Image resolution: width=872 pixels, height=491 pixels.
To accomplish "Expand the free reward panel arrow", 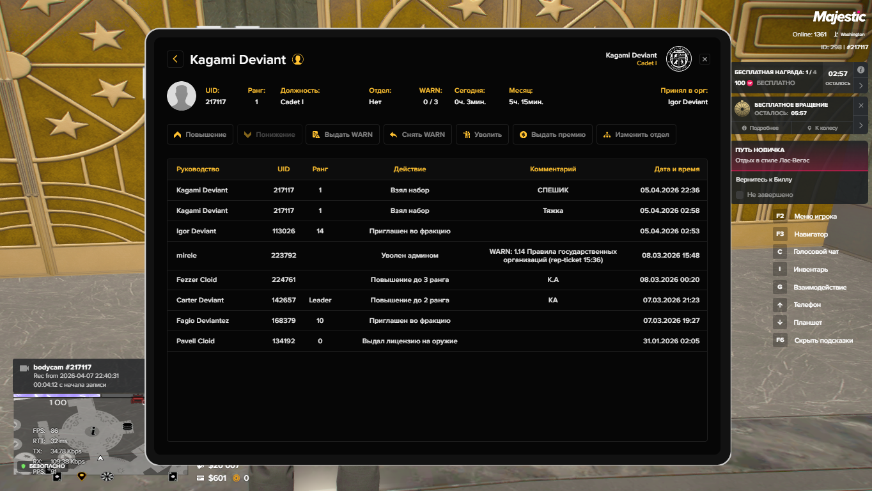I will [860, 86].
